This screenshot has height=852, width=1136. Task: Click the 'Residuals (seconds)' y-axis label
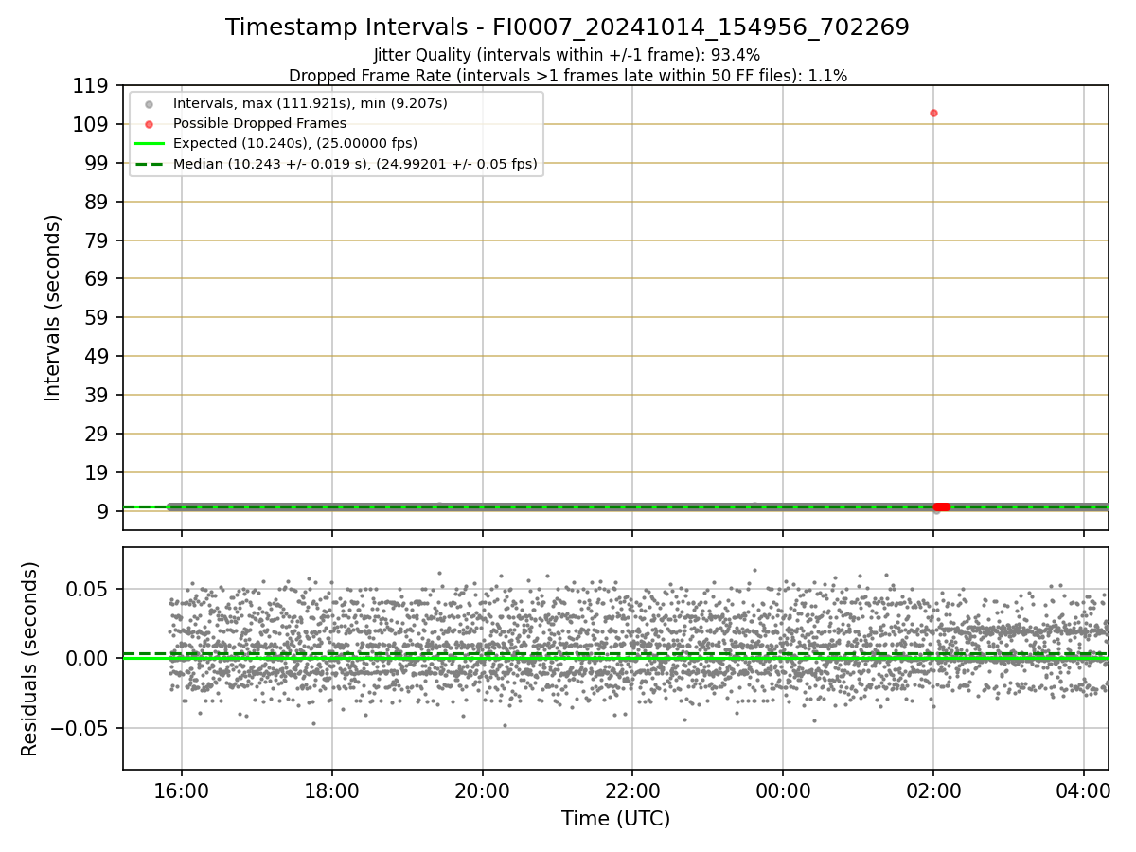[x=30, y=659]
